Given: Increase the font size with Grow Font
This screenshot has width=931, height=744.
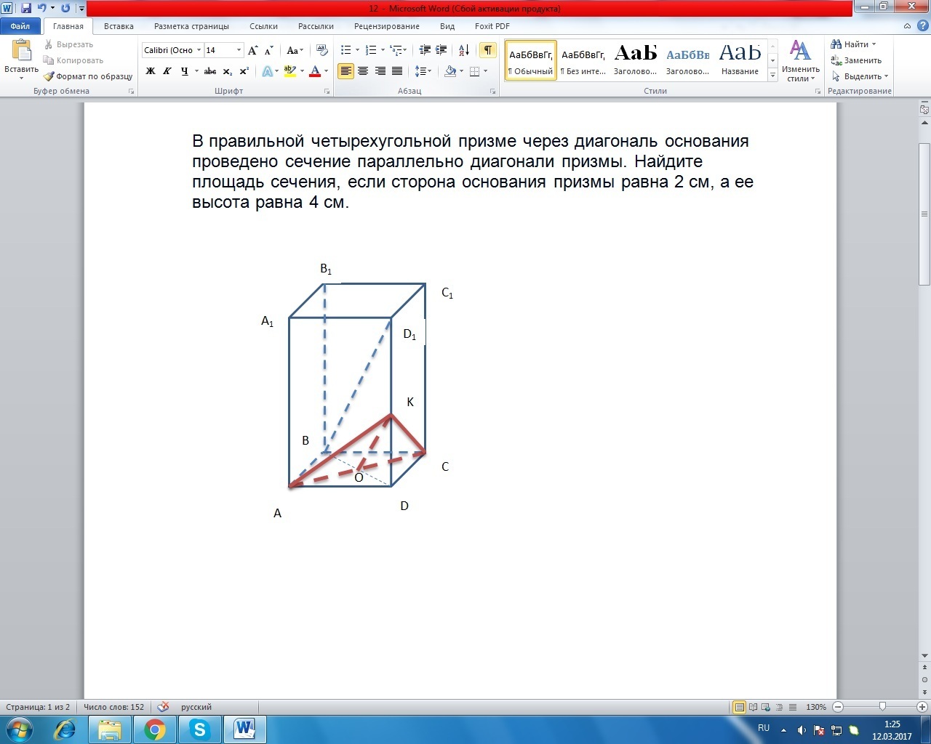Looking at the screenshot, I should point(252,50).
